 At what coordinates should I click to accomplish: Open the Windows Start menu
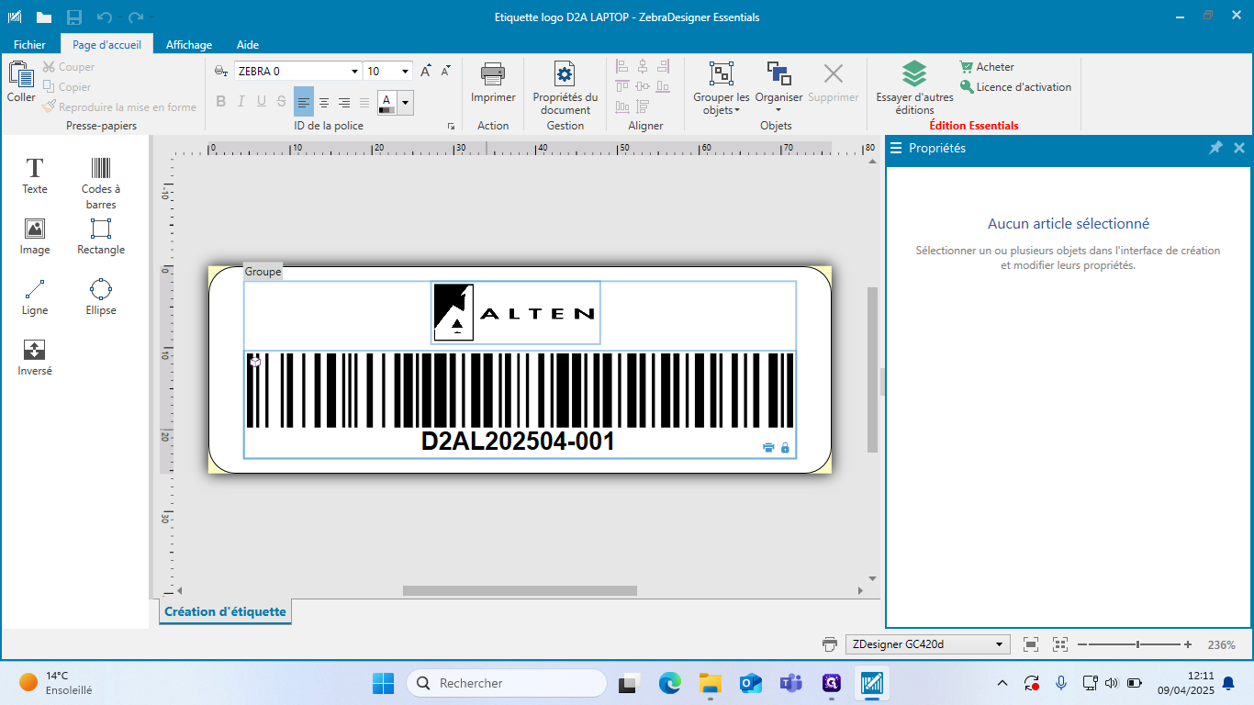click(x=383, y=683)
